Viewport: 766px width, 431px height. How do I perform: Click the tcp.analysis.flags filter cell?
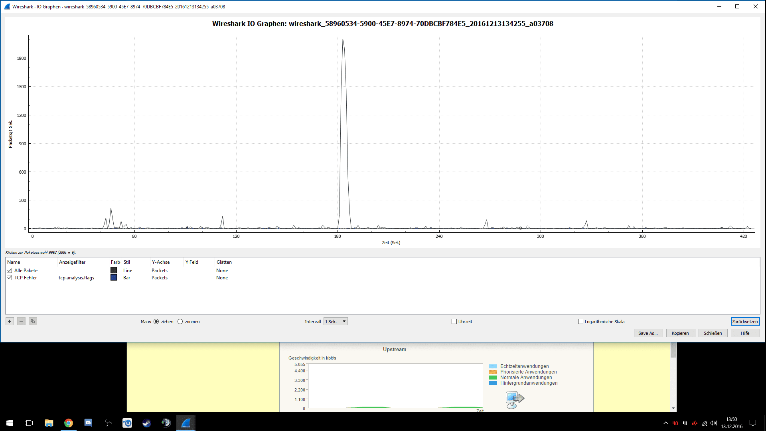[76, 278]
